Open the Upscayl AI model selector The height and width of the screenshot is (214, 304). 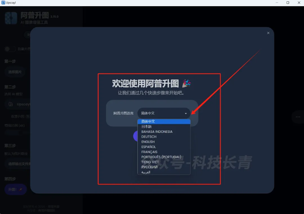pos(19,104)
